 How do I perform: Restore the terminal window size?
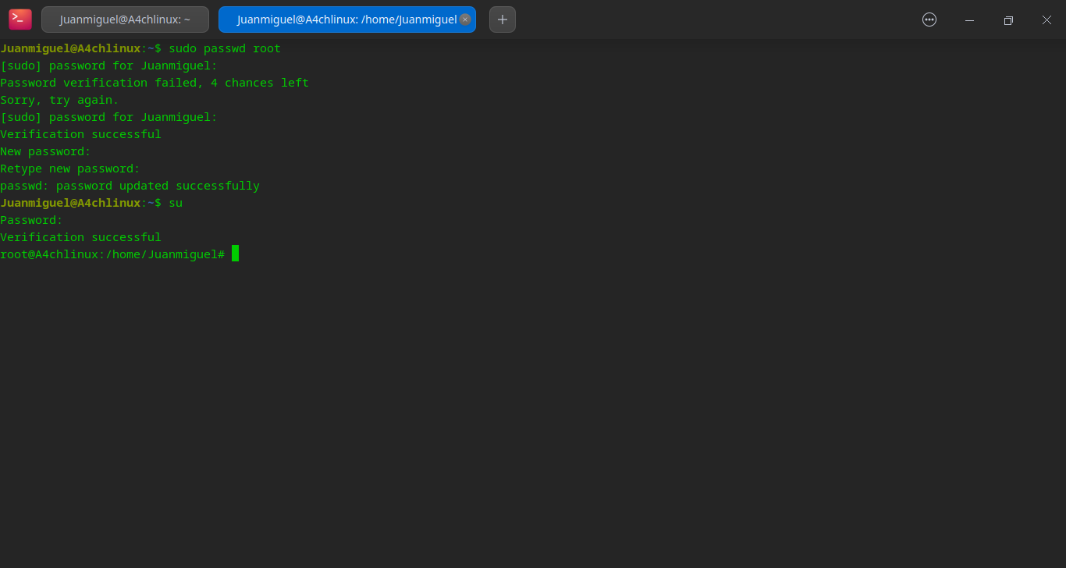coord(1008,20)
